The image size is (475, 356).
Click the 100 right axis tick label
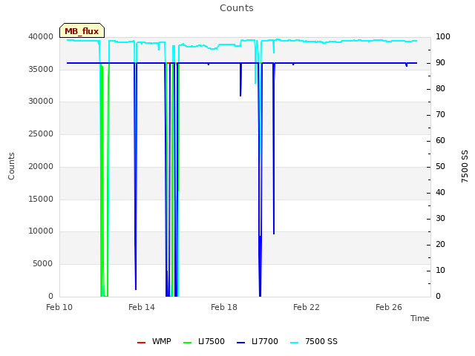tap(443, 36)
